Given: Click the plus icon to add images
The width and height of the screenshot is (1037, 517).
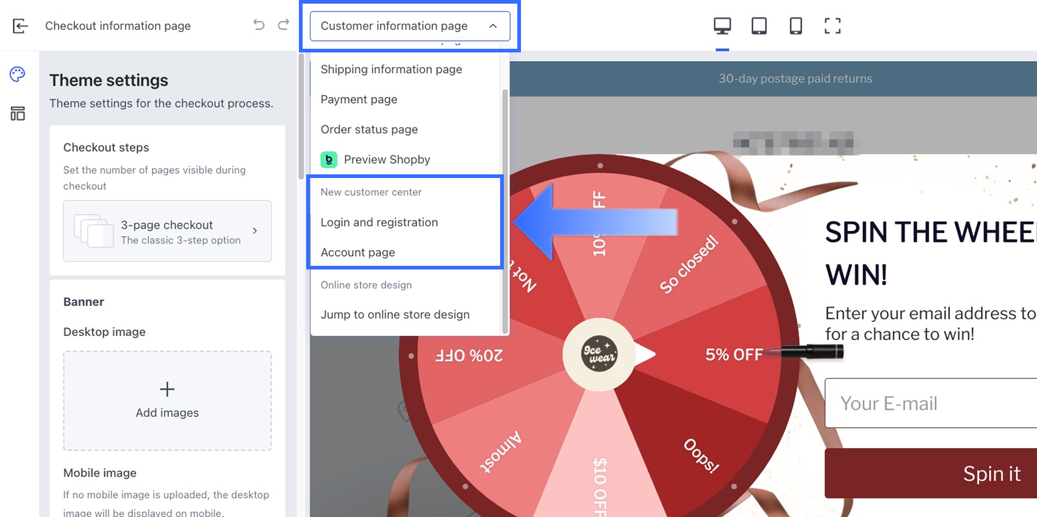Looking at the screenshot, I should coord(167,389).
